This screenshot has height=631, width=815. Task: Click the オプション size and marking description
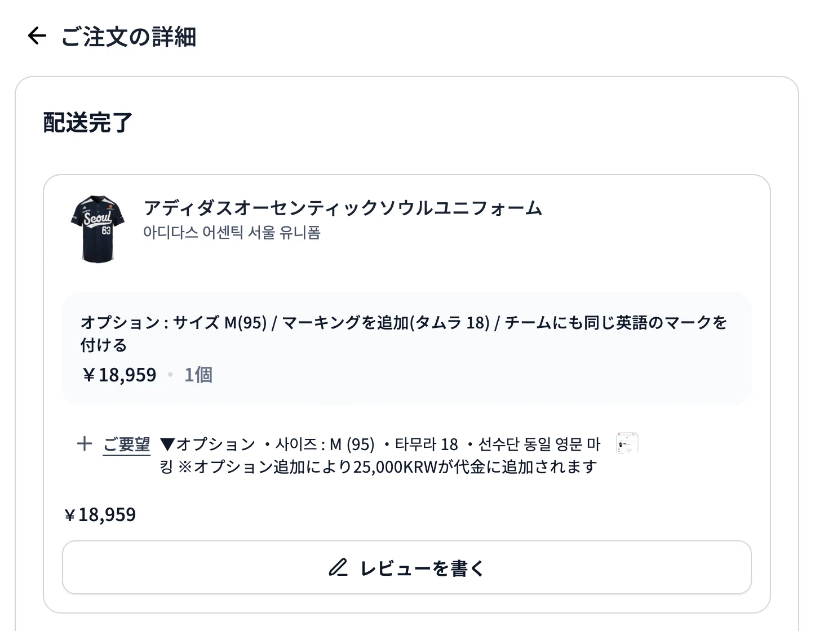(x=404, y=334)
